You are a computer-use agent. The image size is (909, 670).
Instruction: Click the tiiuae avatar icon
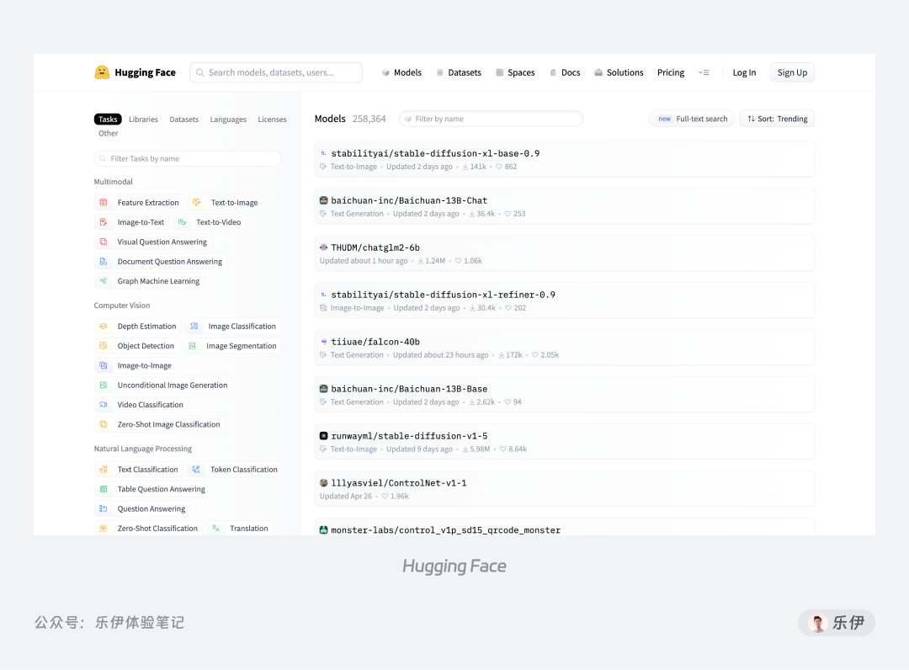coord(323,342)
